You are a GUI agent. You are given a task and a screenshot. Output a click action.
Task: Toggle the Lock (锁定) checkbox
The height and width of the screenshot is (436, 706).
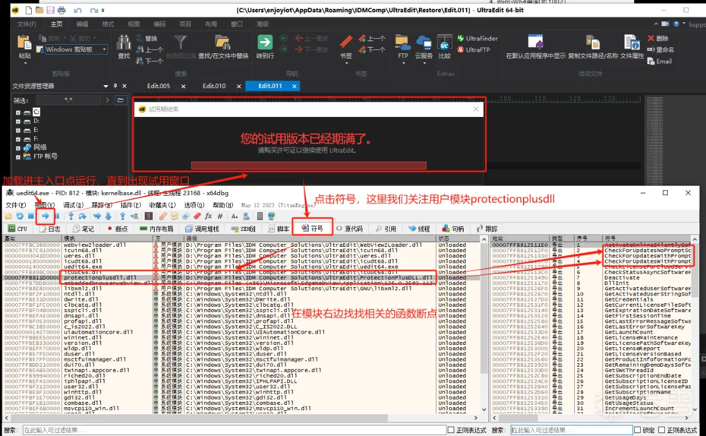point(637,430)
